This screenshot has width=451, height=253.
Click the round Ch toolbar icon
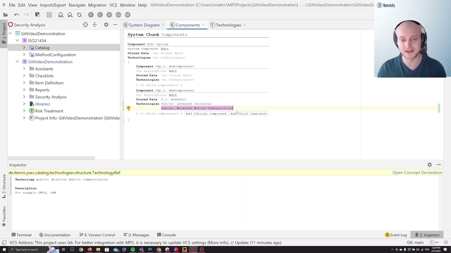click(x=118, y=15)
